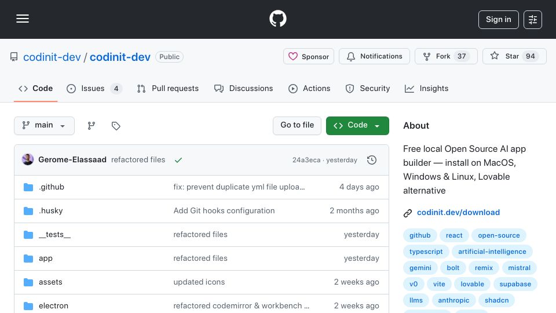Viewport: 556px width, 313px height.
Task: Select the llms topic tag
Action: click(x=416, y=301)
